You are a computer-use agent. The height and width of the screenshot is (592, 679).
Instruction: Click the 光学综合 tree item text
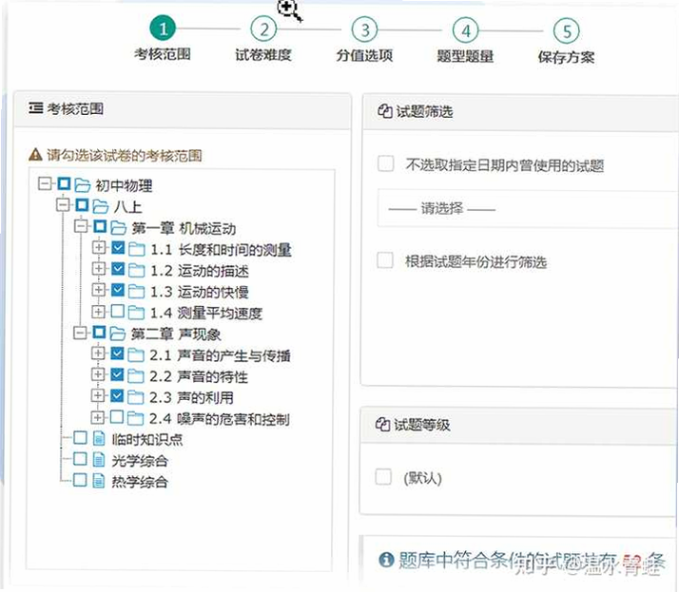click(x=140, y=461)
